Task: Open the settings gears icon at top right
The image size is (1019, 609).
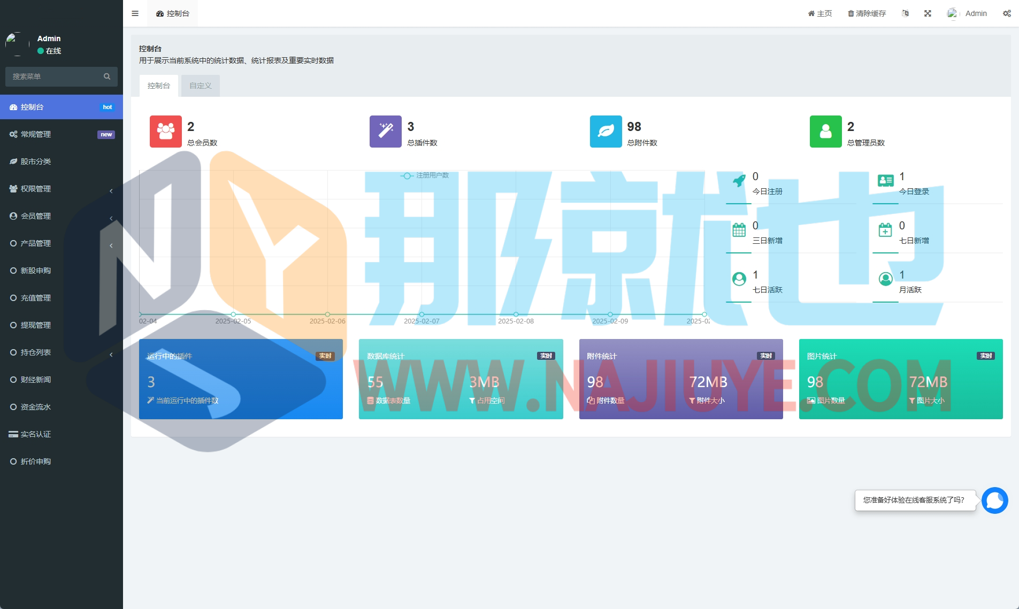Action: [x=1006, y=13]
